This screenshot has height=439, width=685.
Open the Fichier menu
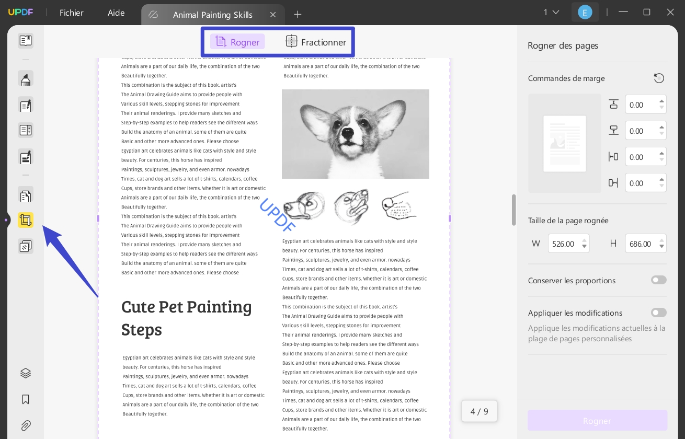coord(71,13)
